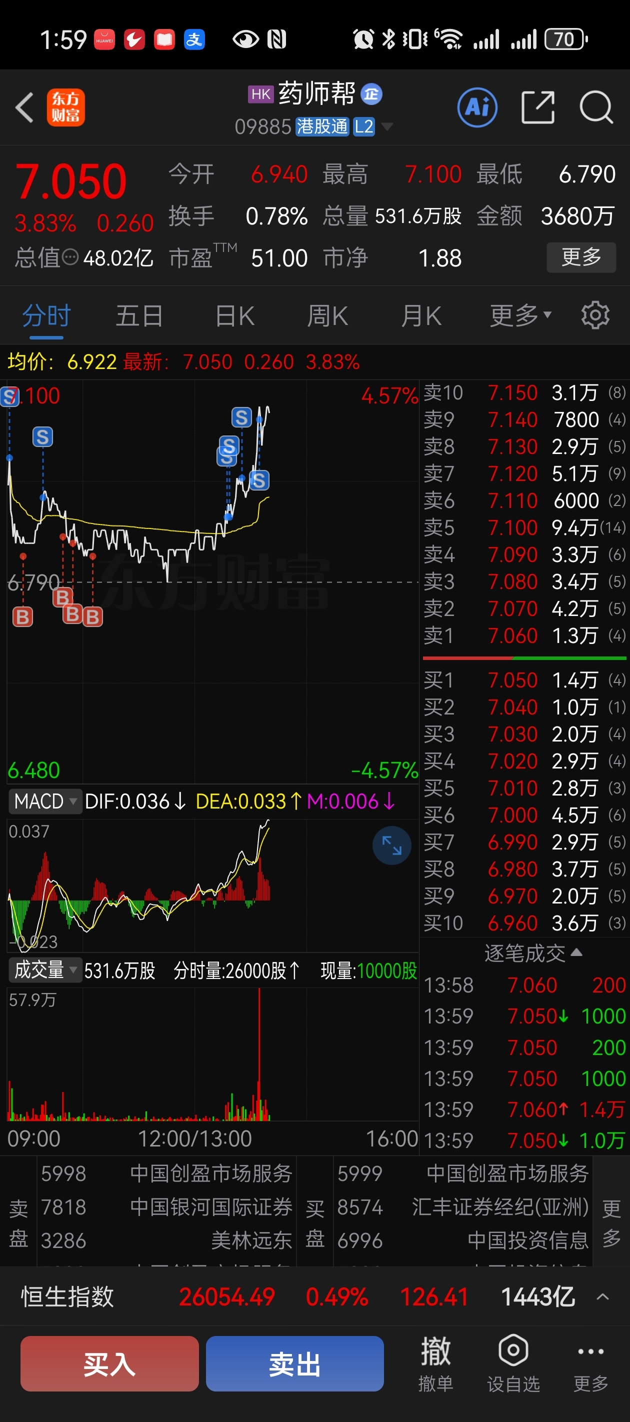Open the search magnifier icon
The height and width of the screenshot is (1422, 630).
point(596,107)
